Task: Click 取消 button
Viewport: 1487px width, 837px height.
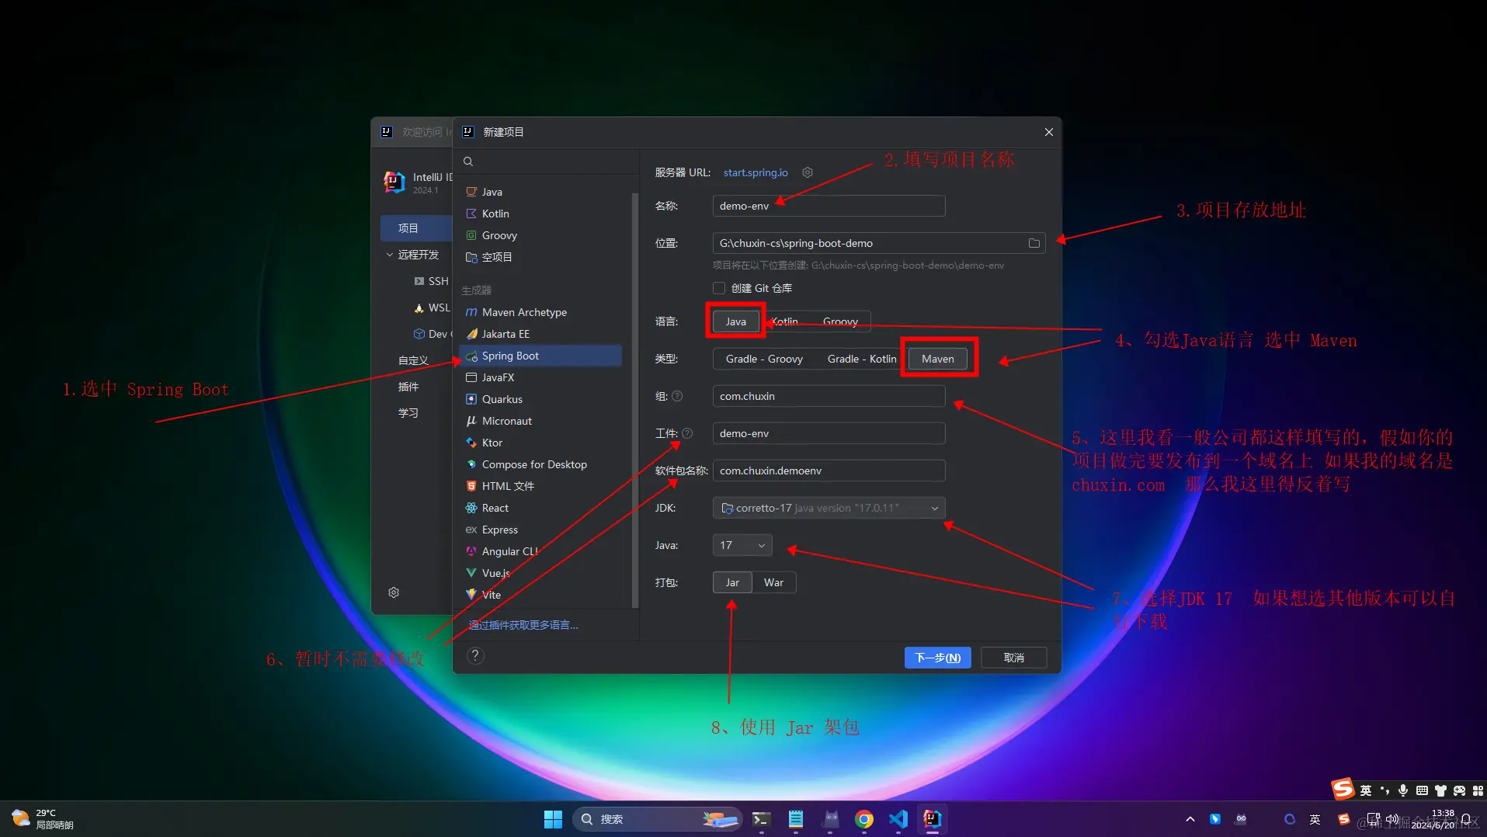Action: [1014, 658]
